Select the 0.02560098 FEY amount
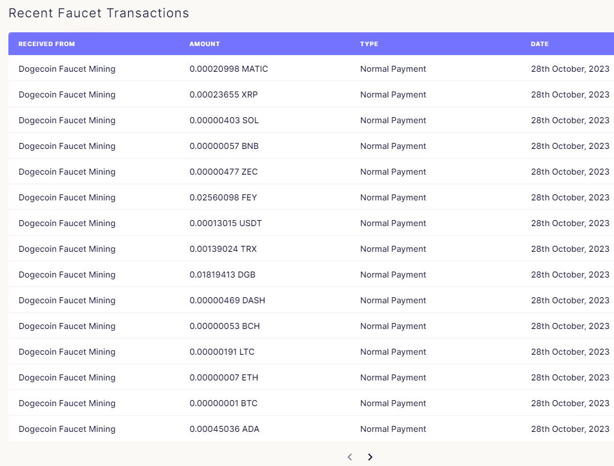Image resolution: width=614 pixels, height=466 pixels. (223, 197)
